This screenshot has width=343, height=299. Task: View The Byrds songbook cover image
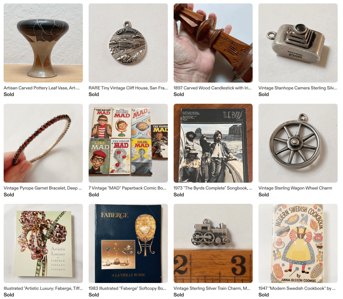[x=213, y=143]
